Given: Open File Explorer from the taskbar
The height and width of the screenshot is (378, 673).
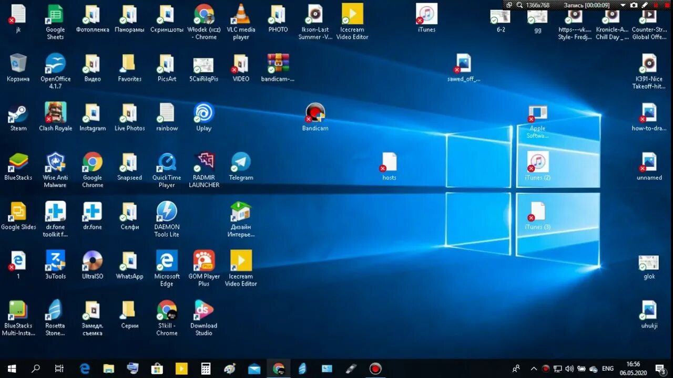Looking at the screenshot, I should 109,369.
